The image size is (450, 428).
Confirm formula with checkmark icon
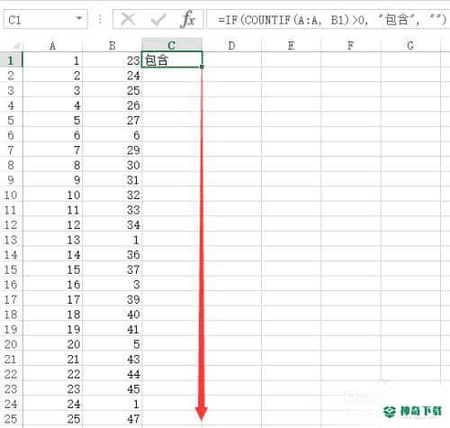(158, 20)
